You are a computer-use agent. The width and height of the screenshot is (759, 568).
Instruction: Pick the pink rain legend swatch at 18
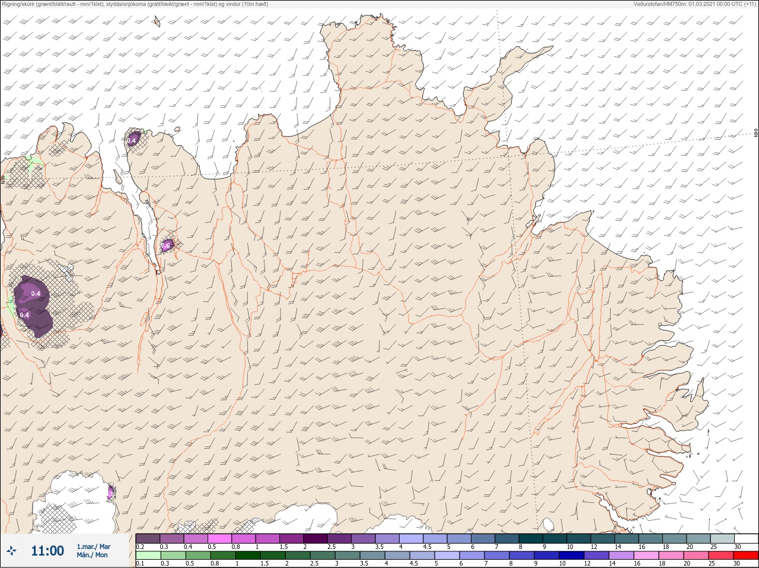click(x=671, y=556)
